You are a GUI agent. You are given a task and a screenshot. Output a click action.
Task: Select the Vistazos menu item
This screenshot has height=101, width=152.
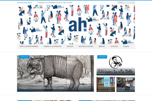click(x=114, y=46)
